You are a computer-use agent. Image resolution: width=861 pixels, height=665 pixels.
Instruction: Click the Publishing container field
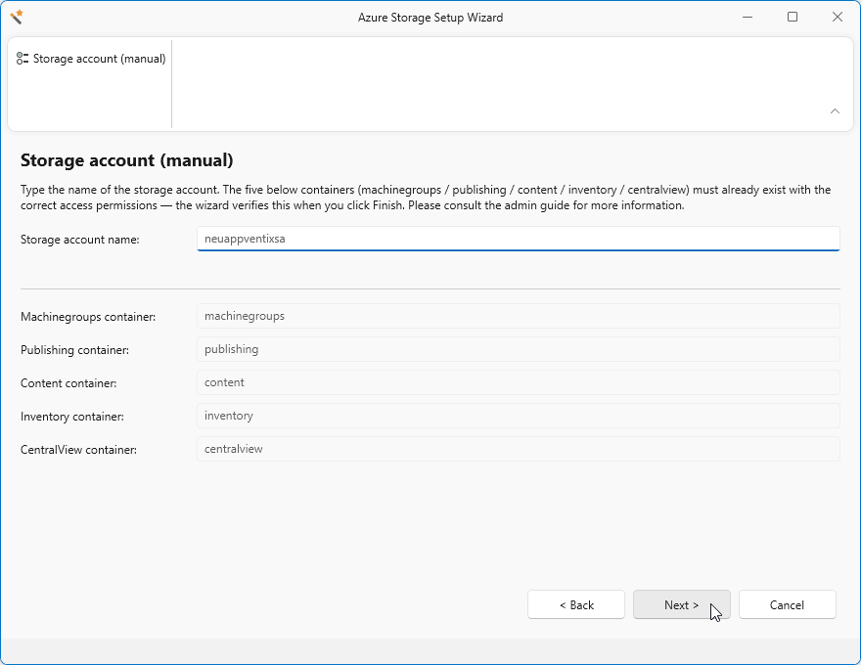coord(518,349)
